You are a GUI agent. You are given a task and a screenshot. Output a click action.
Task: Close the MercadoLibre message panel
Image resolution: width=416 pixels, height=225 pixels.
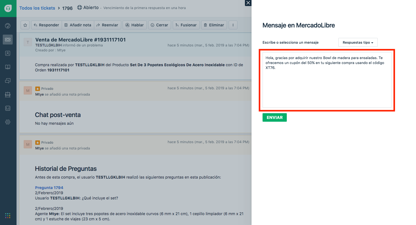[248, 3]
